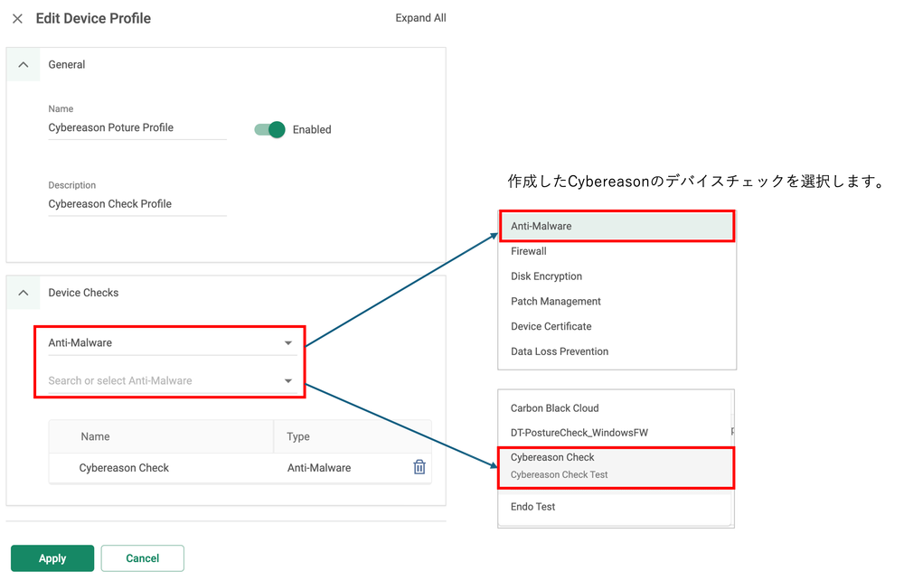This screenshot has width=904, height=580.
Task: Select Carbon Black Cloud check
Action: click(x=616, y=408)
